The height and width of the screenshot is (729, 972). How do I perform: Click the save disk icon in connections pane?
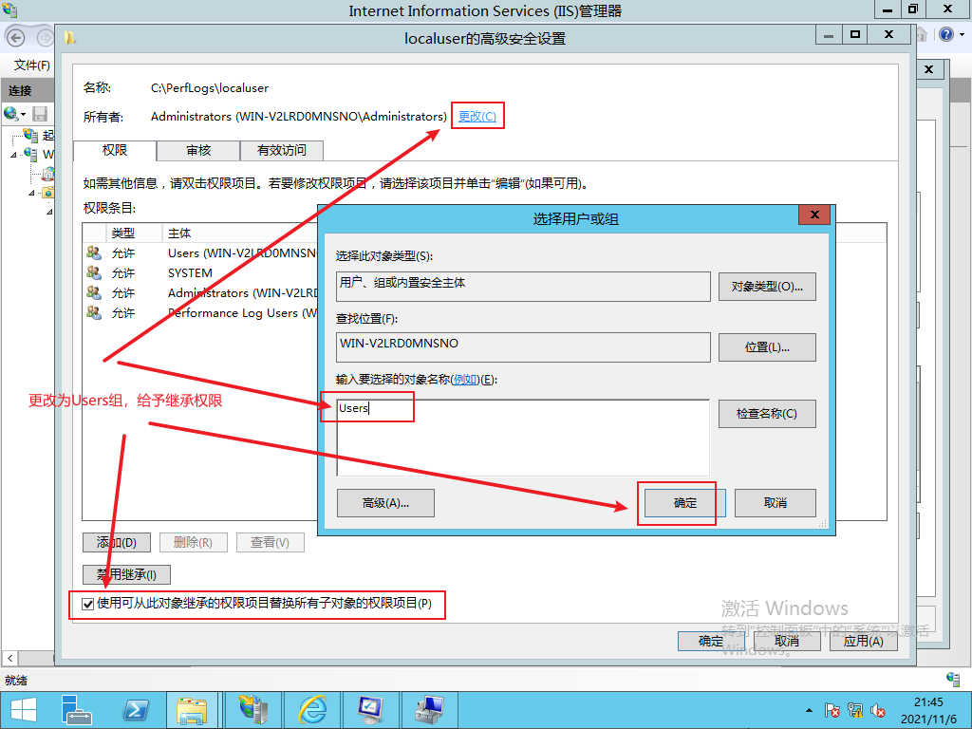tap(40, 114)
